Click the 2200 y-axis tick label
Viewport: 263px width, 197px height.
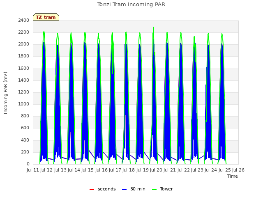coord(24,32)
